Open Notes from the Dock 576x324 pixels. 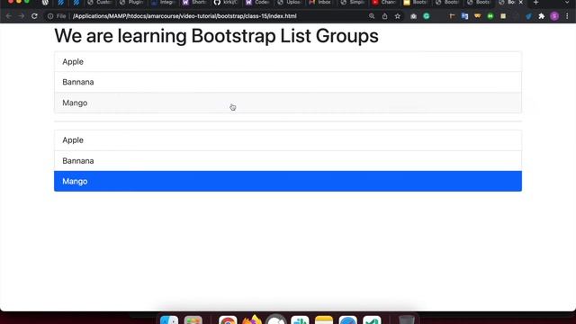(x=324, y=320)
